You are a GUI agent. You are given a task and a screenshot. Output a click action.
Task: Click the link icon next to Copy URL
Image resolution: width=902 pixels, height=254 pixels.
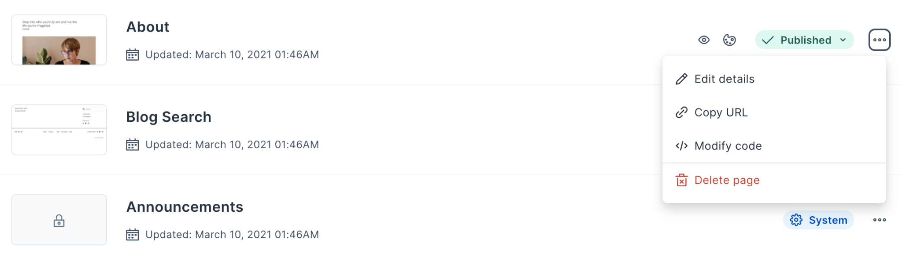681,112
